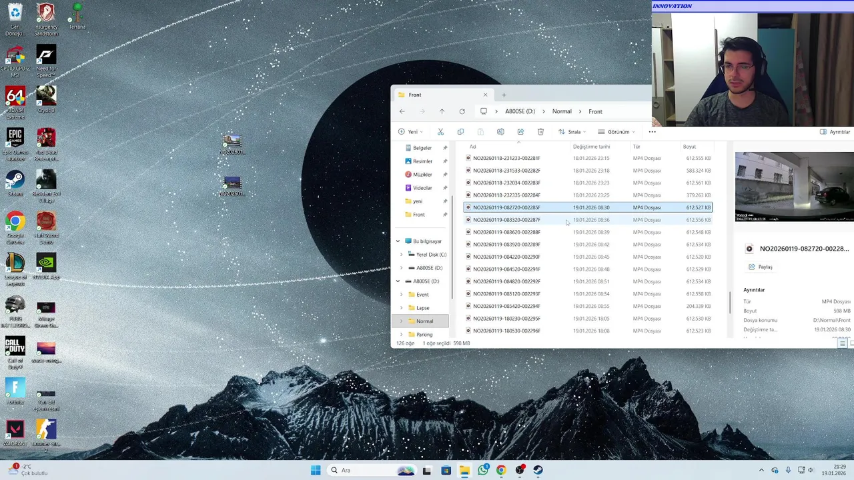This screenshot has height=480, width=854.
Task: Click the Delete trash icon in Explorer toolbar
Action: 540,132
